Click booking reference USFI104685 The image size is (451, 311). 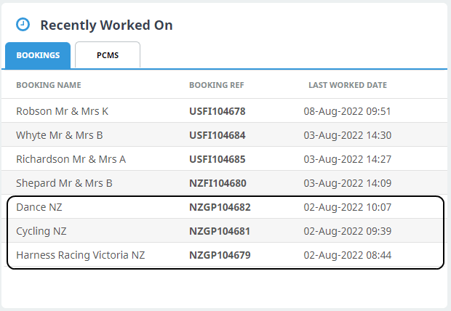coord(217,159)
